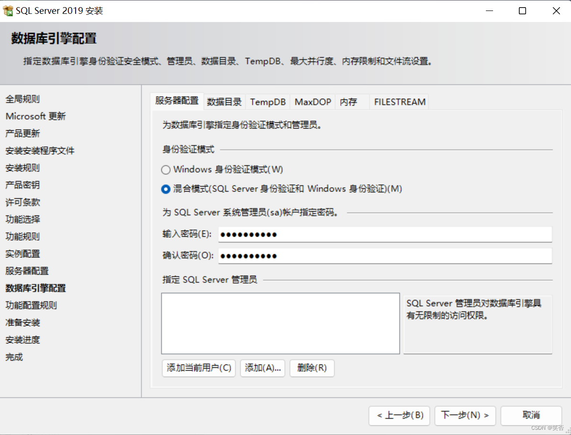Image resolution: width=571 pixels, height=435 pixels.
Task: Select 功能选择 step in sidebar
Action: click(x=22, y=219)
